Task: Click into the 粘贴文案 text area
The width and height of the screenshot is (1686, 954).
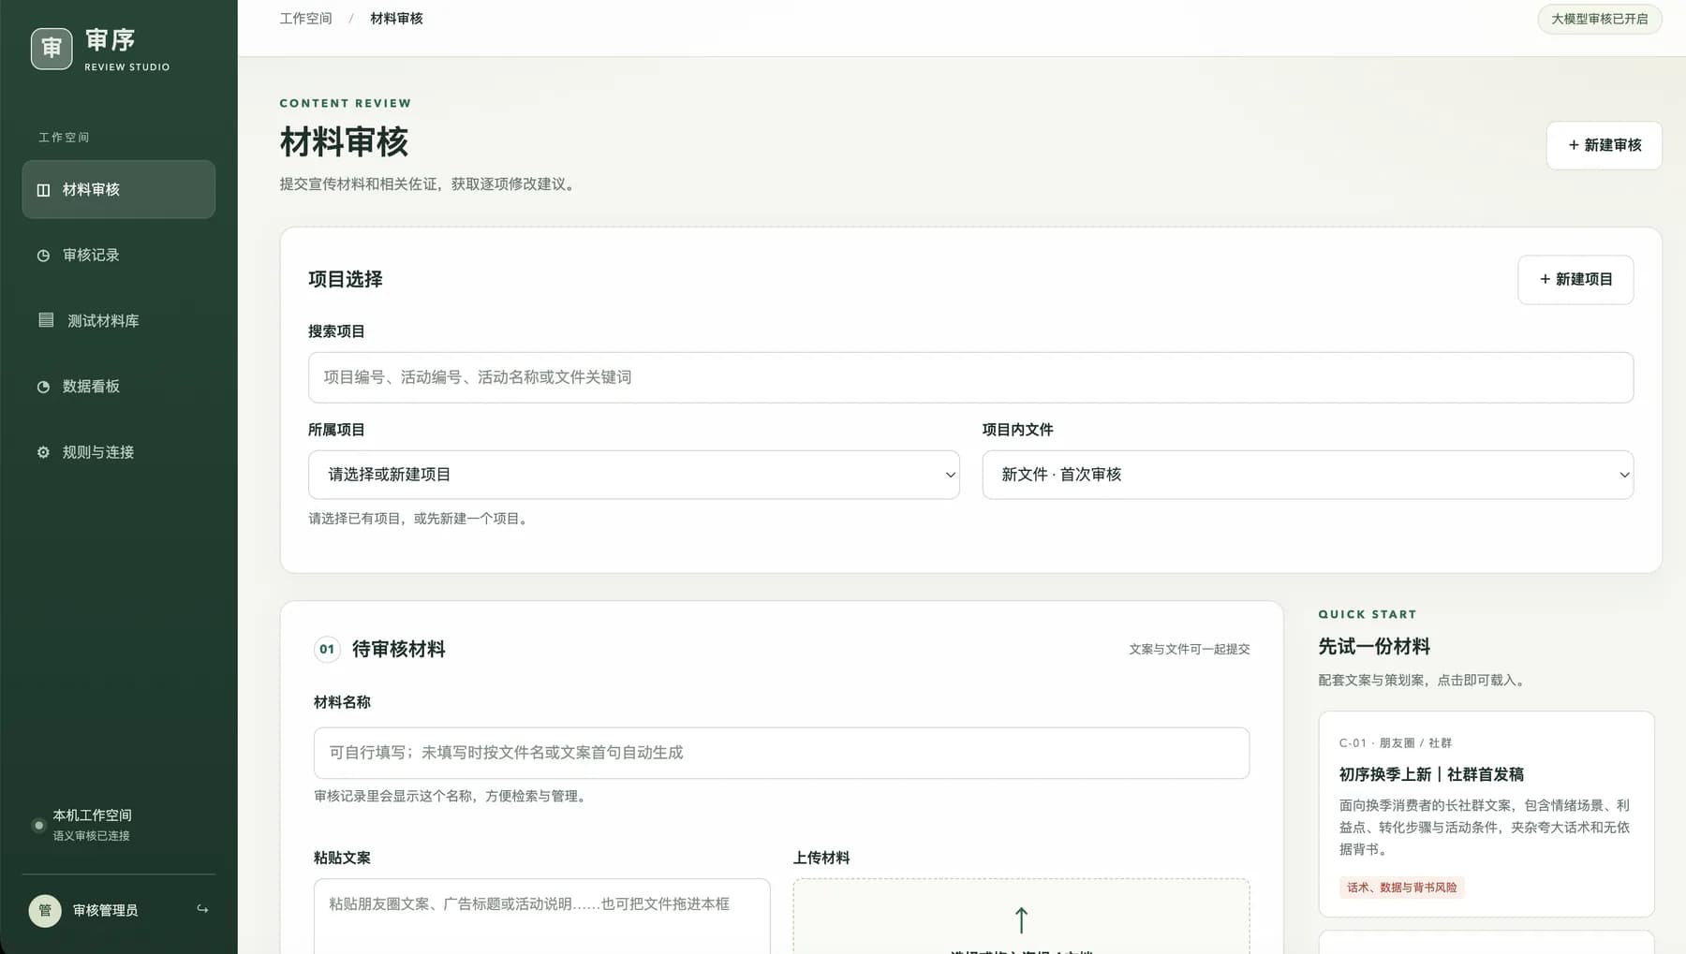Action: click(x=542, y=916)
